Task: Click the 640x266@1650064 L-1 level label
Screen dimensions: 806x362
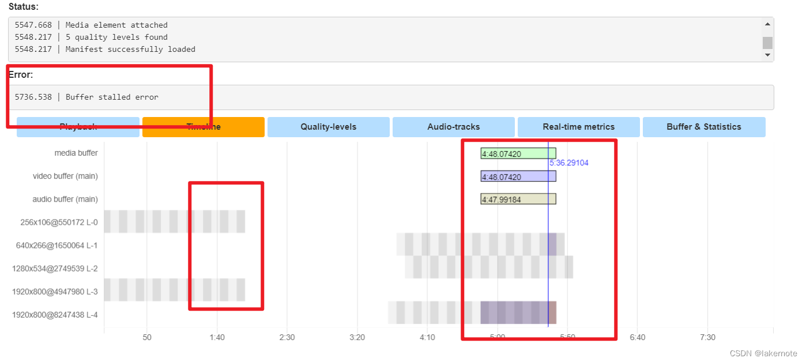Action: (x=57, y=246)
